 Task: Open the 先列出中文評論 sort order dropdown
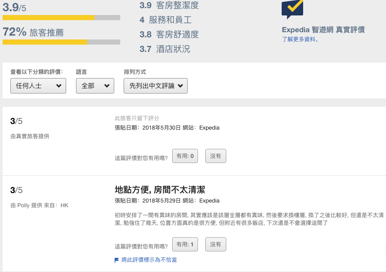click(155, 86)
